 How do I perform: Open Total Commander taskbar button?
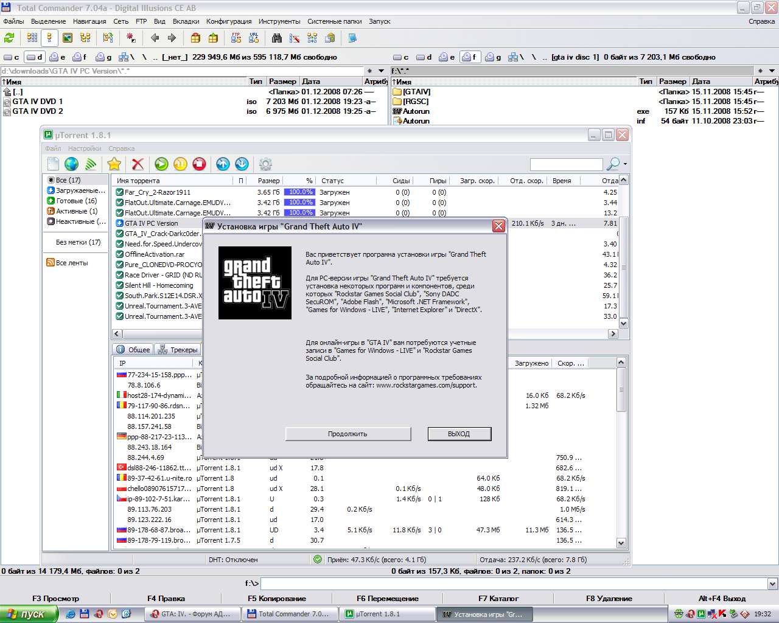pos(289,614)
